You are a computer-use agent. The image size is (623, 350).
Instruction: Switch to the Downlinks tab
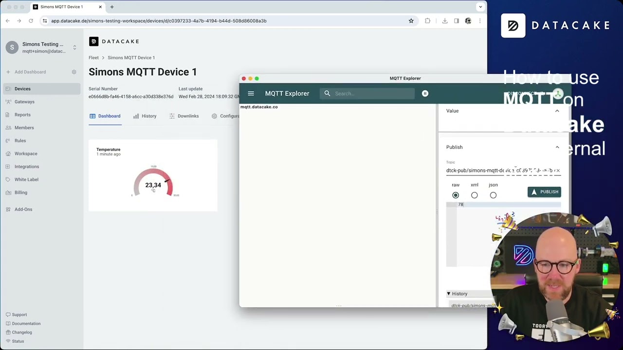click(184, 116)
